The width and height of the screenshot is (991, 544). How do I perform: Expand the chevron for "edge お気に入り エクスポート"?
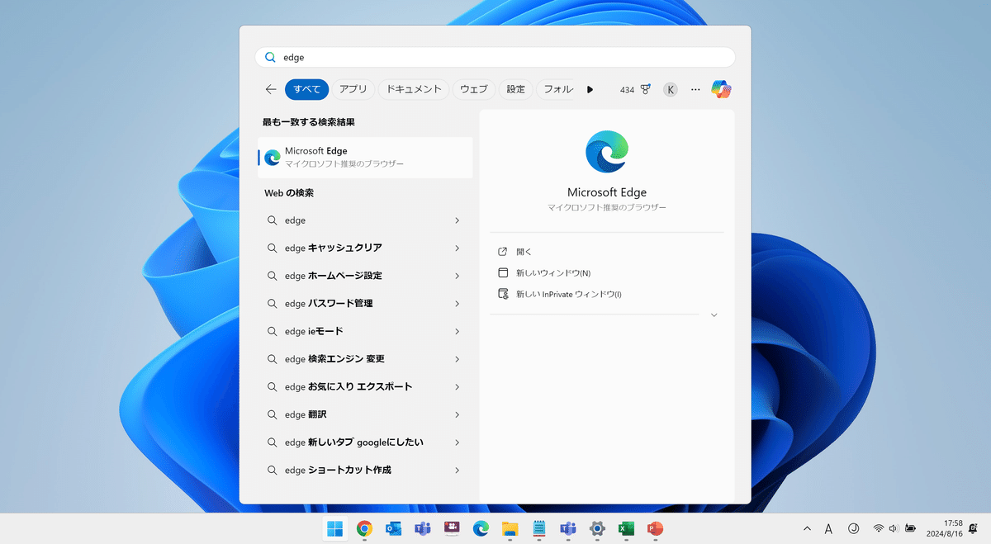point(458,386)
